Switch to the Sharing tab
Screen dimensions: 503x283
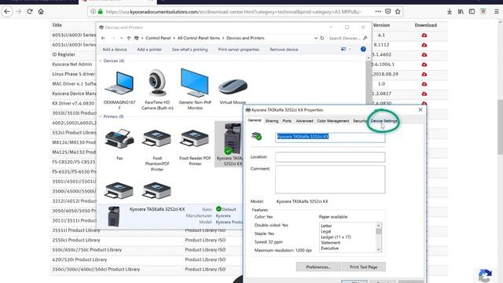point(272,121)
